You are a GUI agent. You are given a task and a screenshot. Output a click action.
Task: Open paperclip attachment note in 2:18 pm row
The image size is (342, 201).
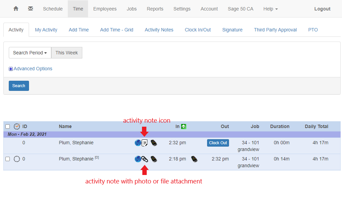(145, 159)
